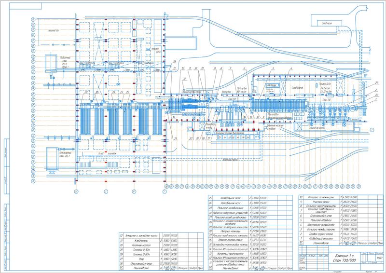Select the 'Склад заготовок' label on plan

tap(107, 153)
